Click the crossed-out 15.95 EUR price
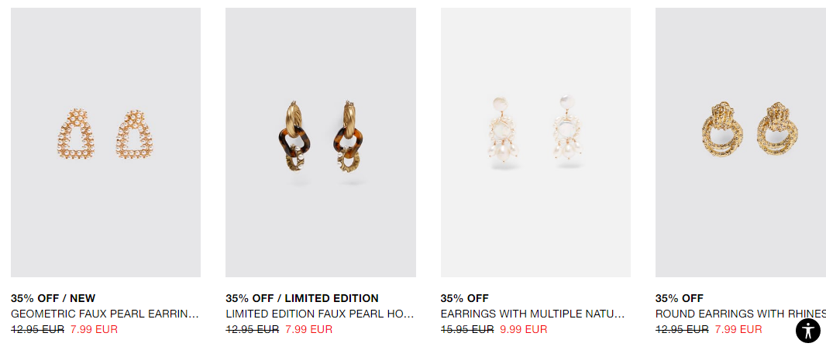The width and height of the screenshot is (826, 357). tap(467, 330)
